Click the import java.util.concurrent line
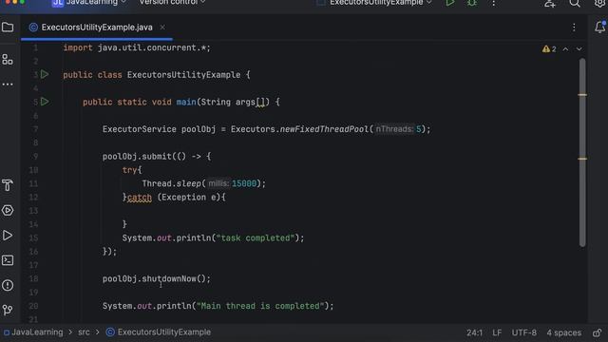 tap(137, 47)
